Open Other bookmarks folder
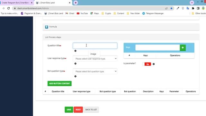This screenshot has height=116, width=206. tap(199, 14)
